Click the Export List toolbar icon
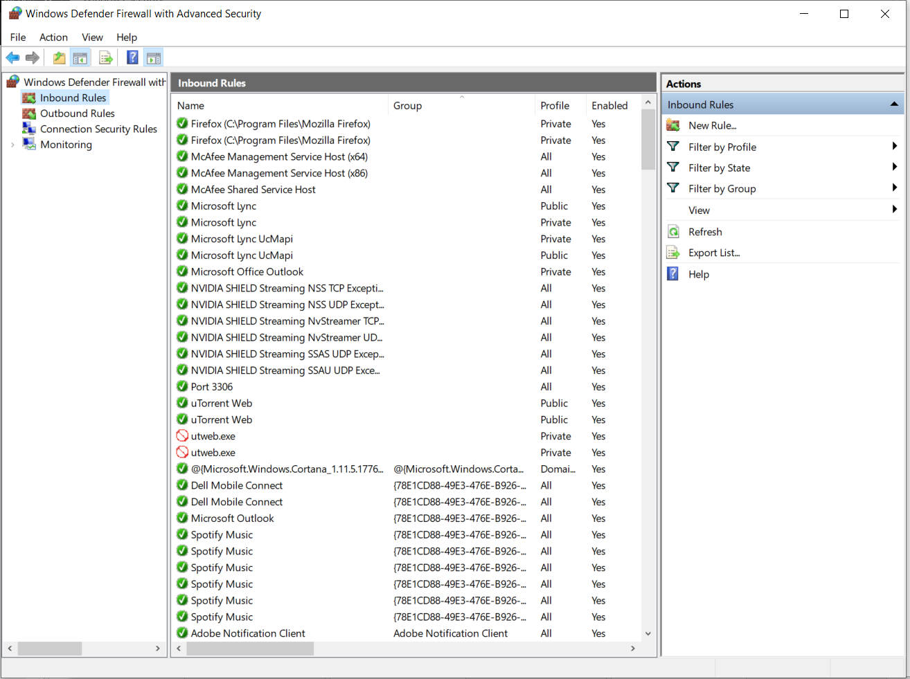Image resolution: width=910 pixels, height=679 pixels. [x=106, y=58]
